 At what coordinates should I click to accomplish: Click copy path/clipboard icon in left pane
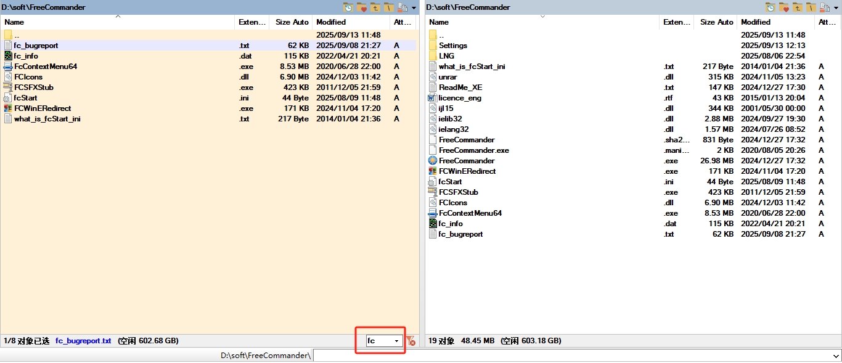click(403, 7)
